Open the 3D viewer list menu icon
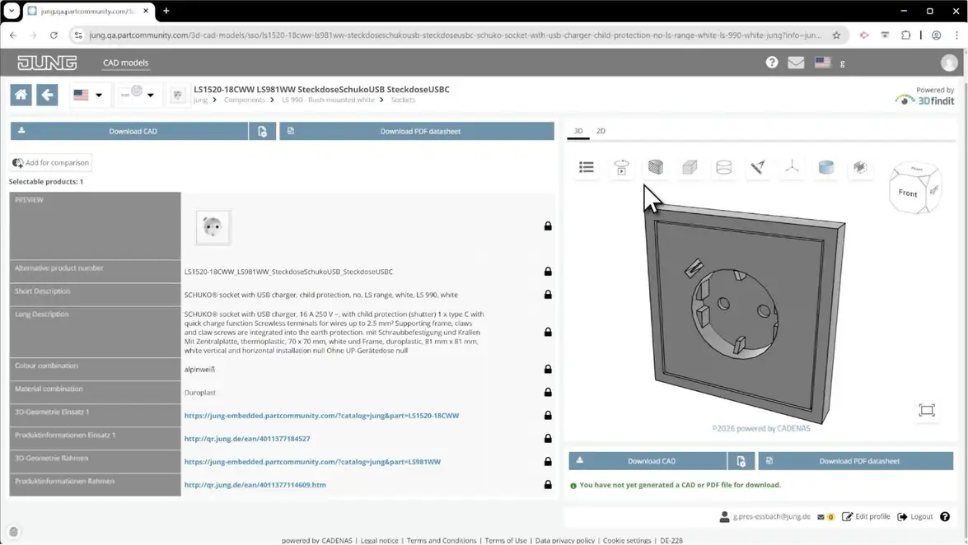 [586, 166]
